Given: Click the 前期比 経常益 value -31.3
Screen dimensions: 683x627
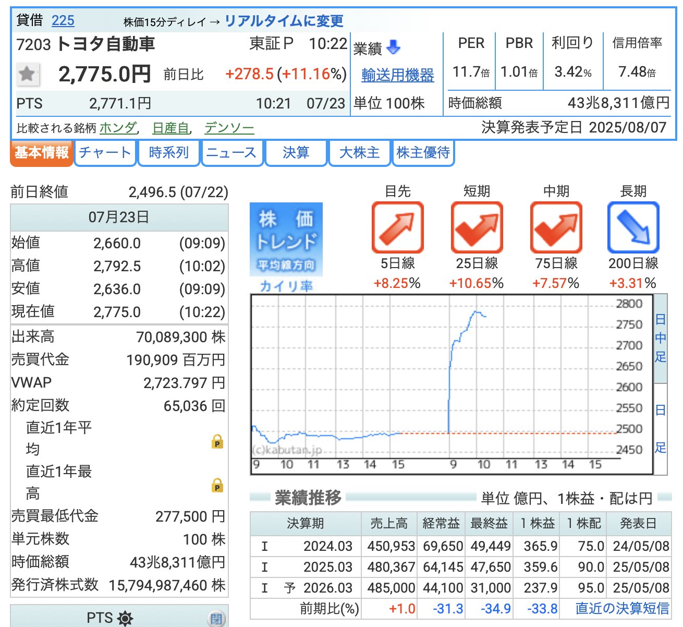Looking at the screenshot, I should pos(448,609).
